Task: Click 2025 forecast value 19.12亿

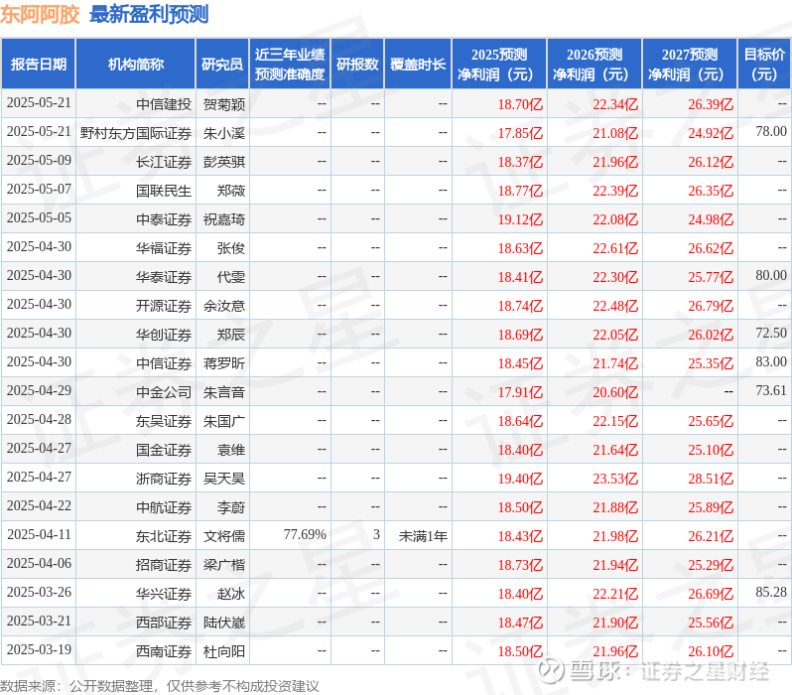Action: [x=520, y=219]
